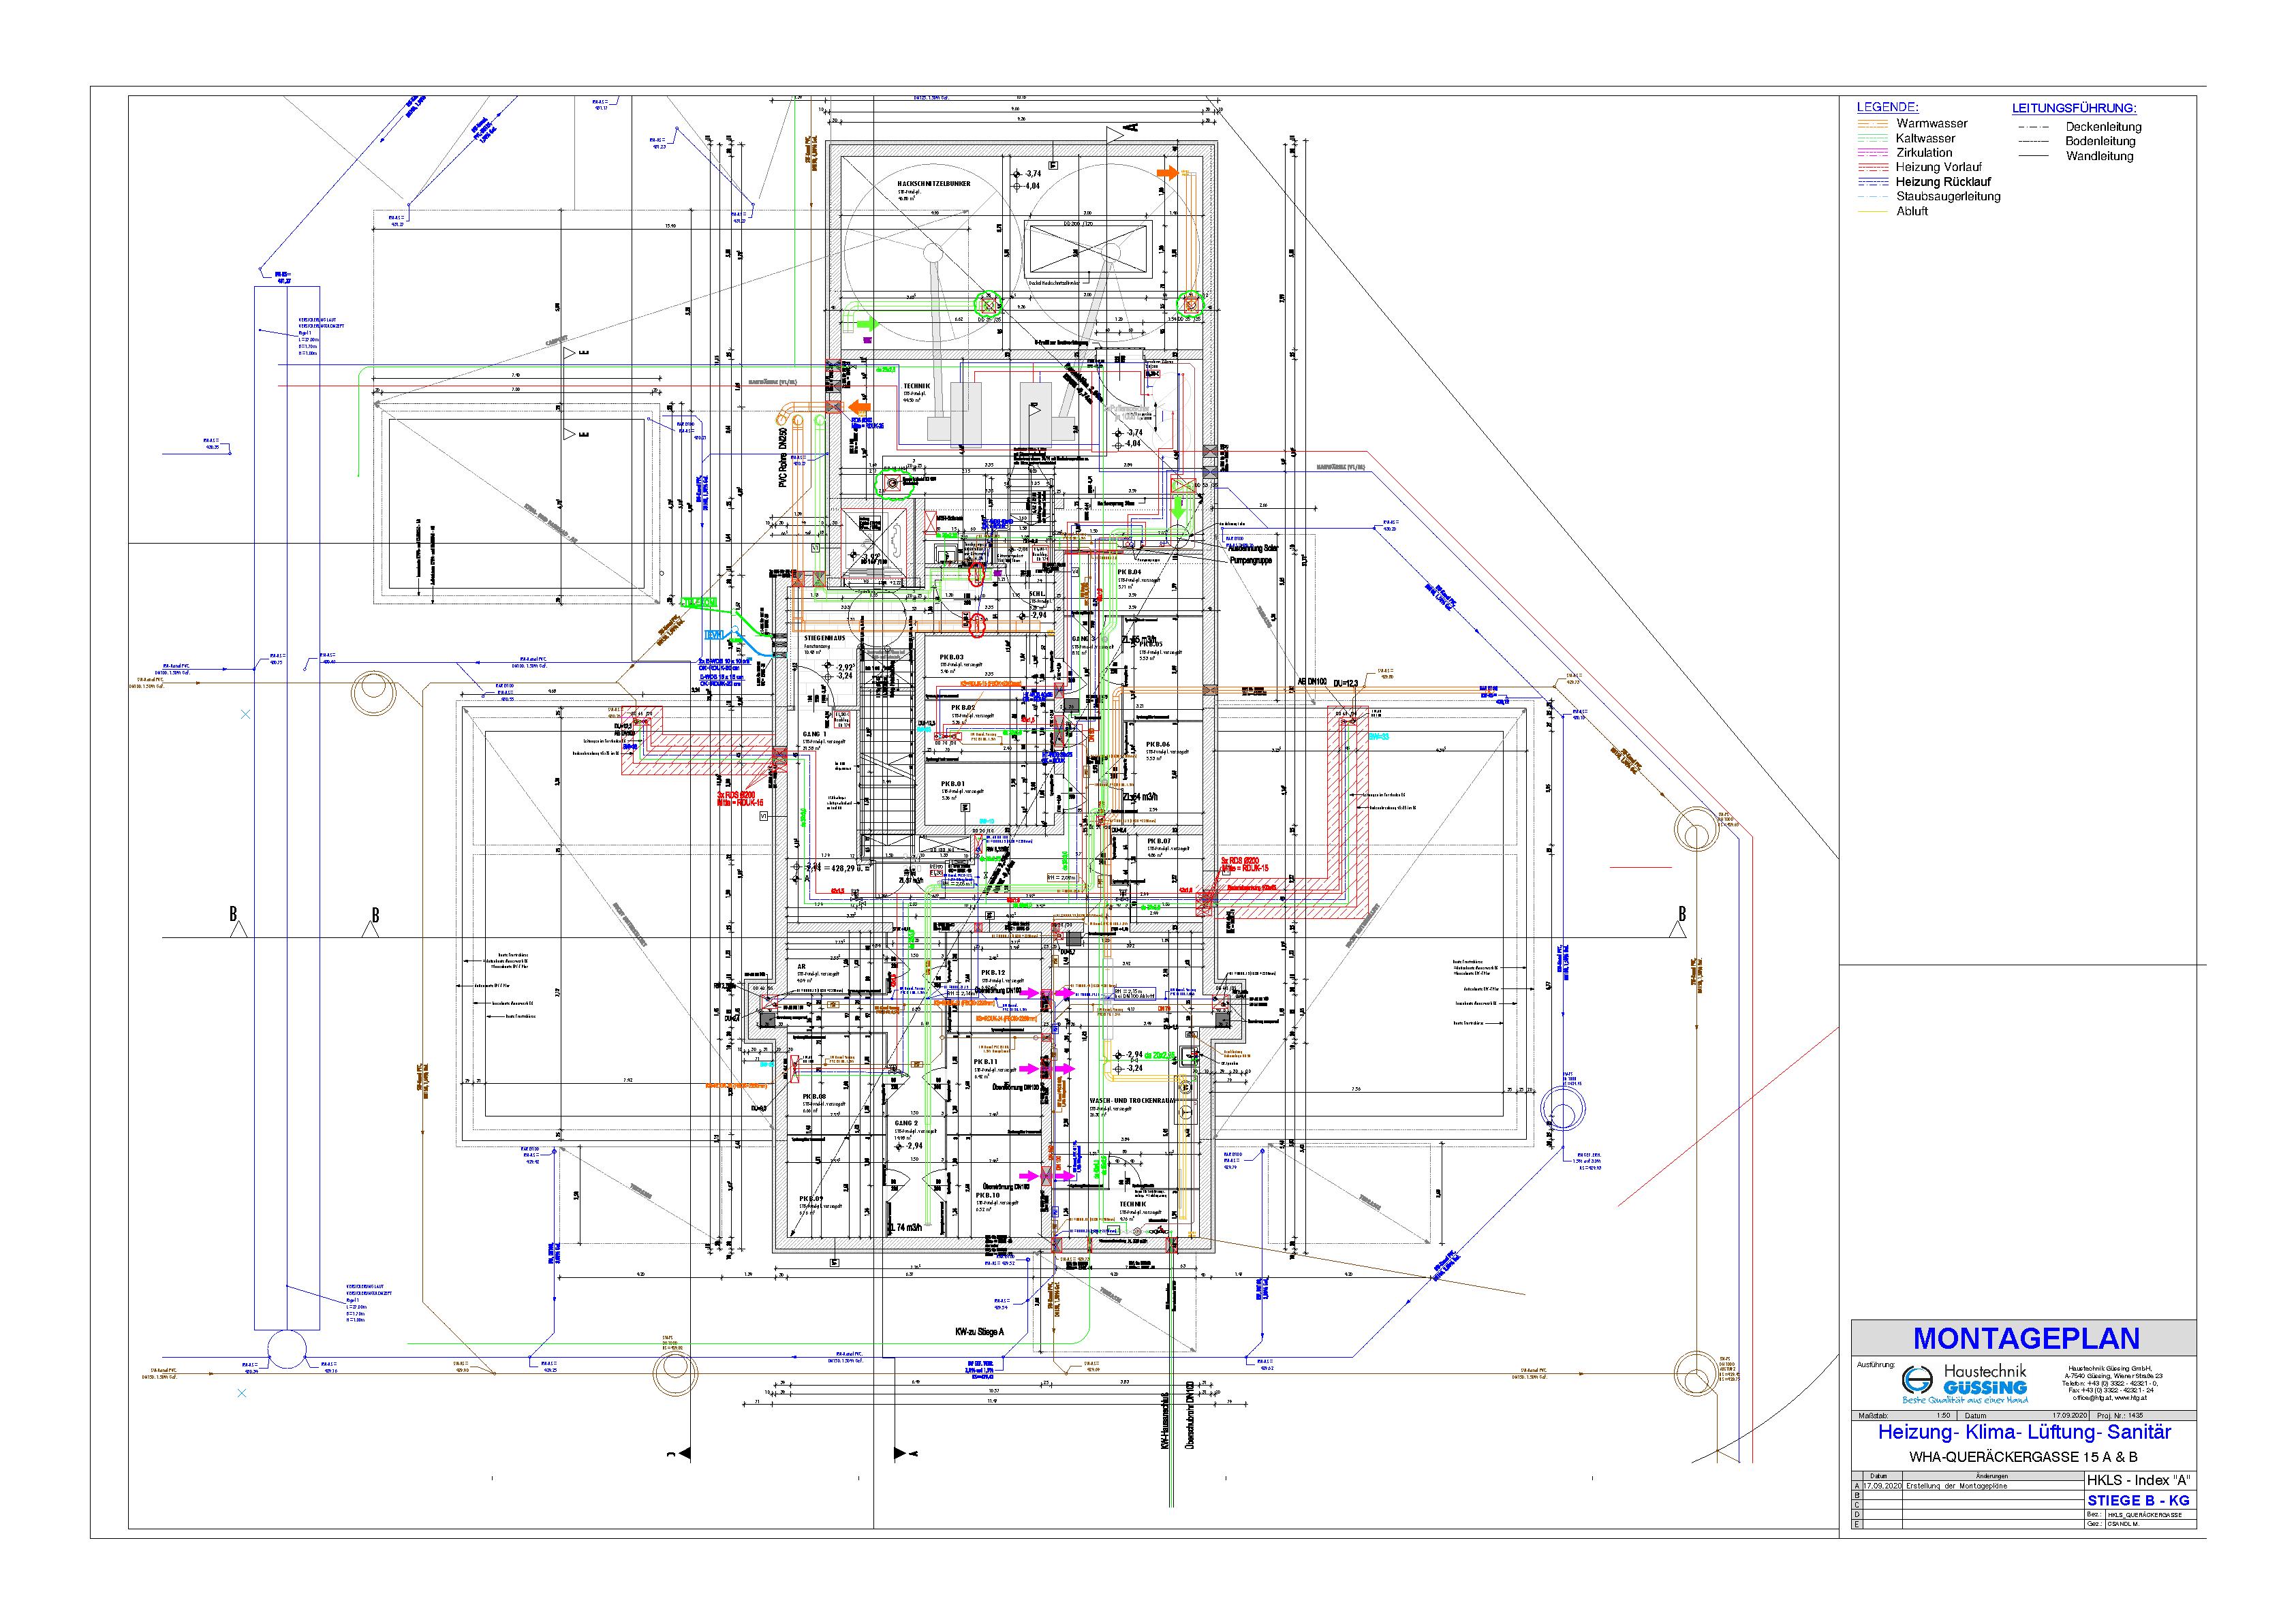The width and height of the screenshot is (2296, 1624).
Task: Click the PVC Rohre DN250 vertical label
Action: click(x=783, y=459)
